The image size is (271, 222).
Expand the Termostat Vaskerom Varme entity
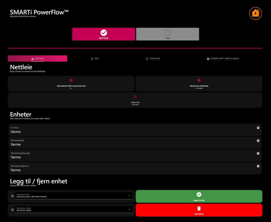(135, 168)
